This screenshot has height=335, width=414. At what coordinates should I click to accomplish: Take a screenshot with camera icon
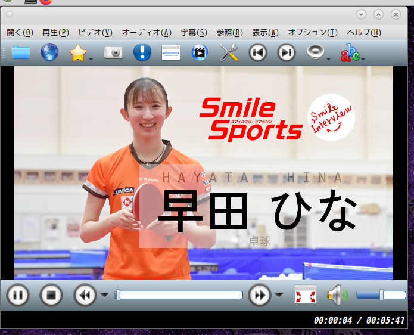click(x=113, y=52)
